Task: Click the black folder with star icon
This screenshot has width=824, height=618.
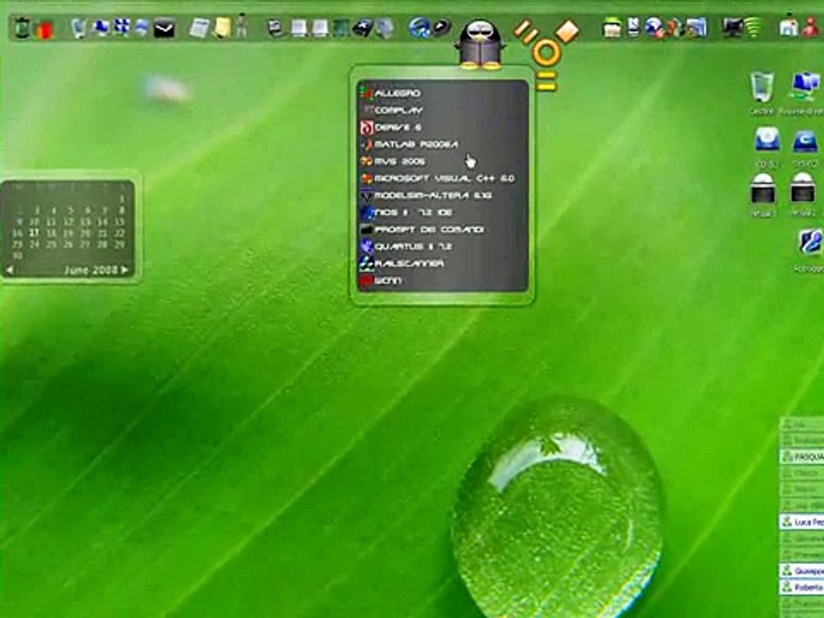Action: (362, 28)
